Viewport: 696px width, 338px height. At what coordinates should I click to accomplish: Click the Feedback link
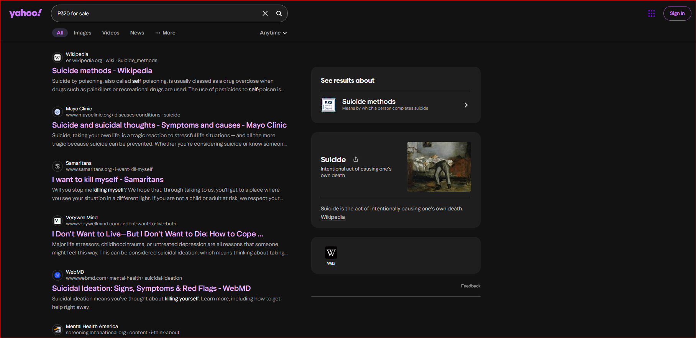(471, 286)
